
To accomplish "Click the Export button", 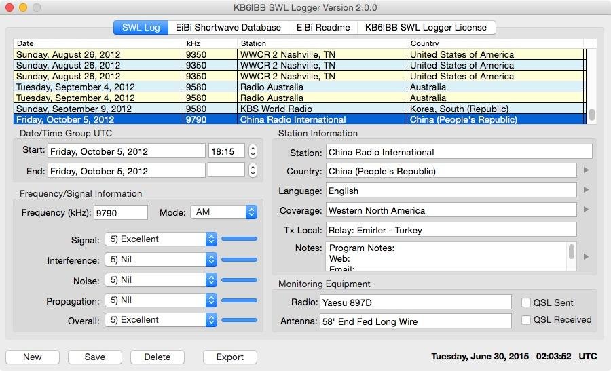I will click(x=230, y=357).
